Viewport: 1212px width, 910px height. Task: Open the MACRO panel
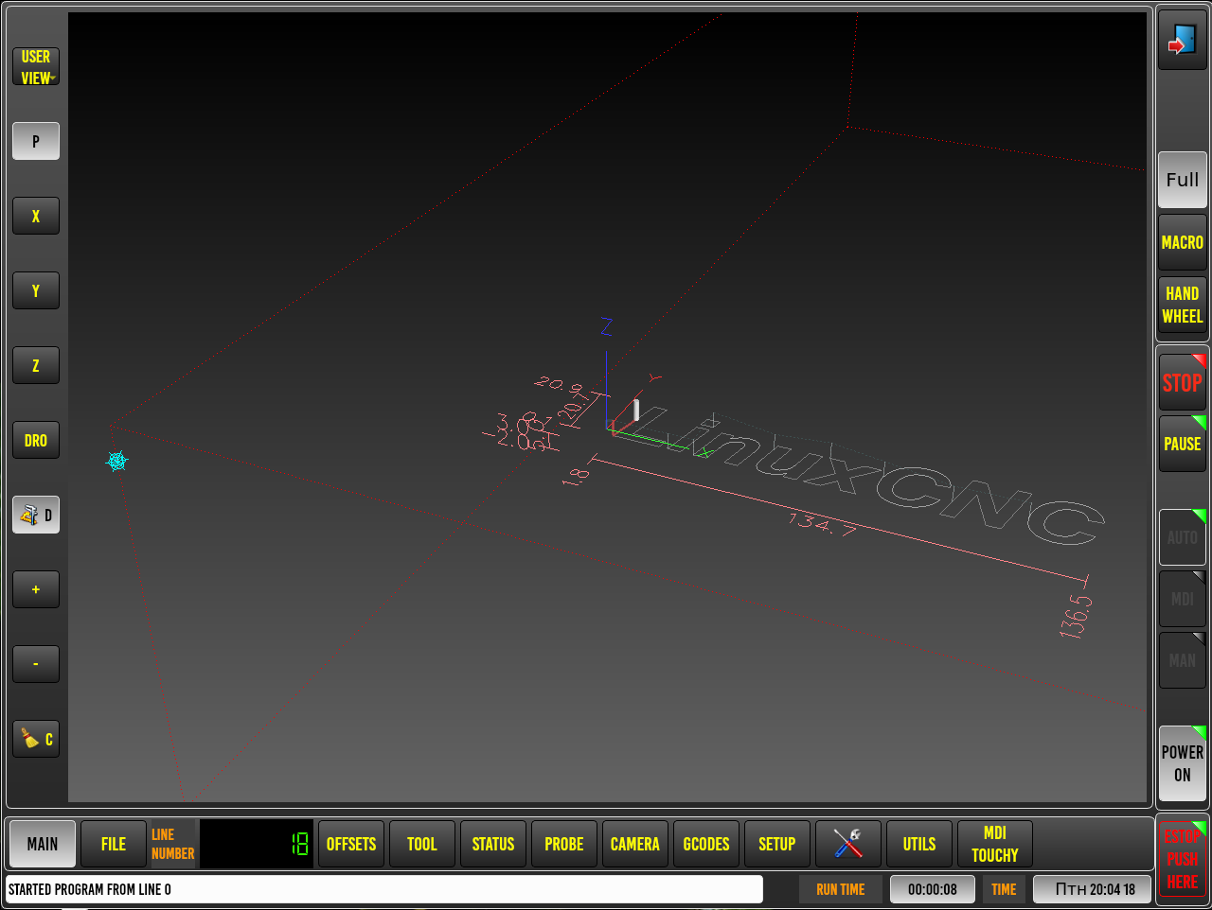pyautogui.click(x=1183, y=242)
